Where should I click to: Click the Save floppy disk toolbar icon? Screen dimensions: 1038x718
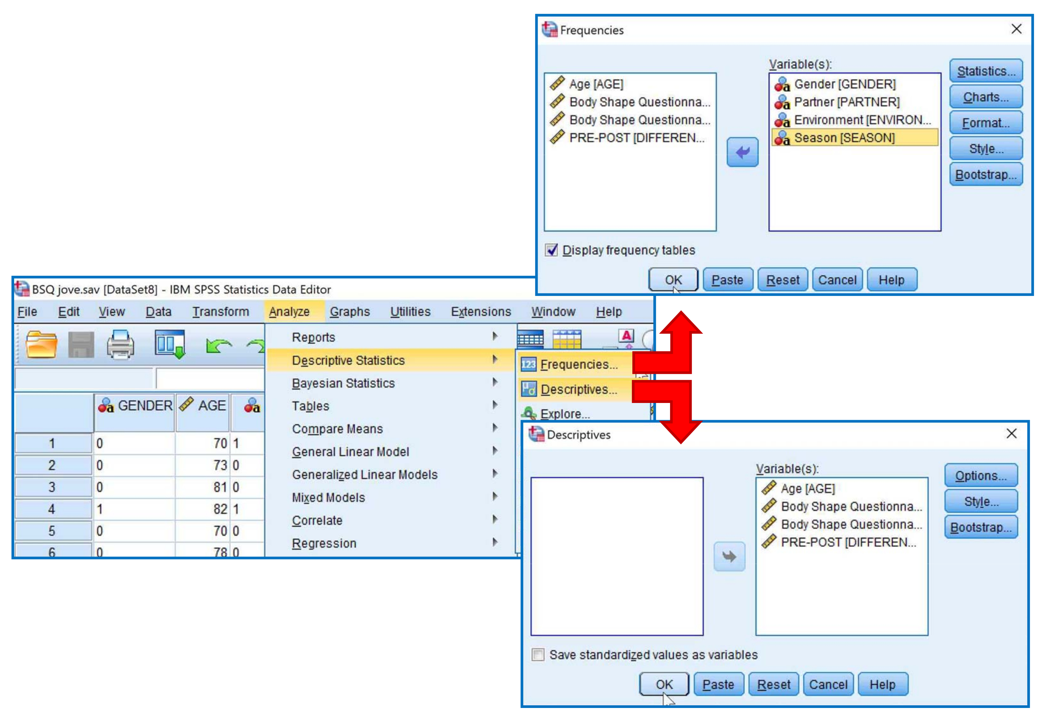[81, 344]
